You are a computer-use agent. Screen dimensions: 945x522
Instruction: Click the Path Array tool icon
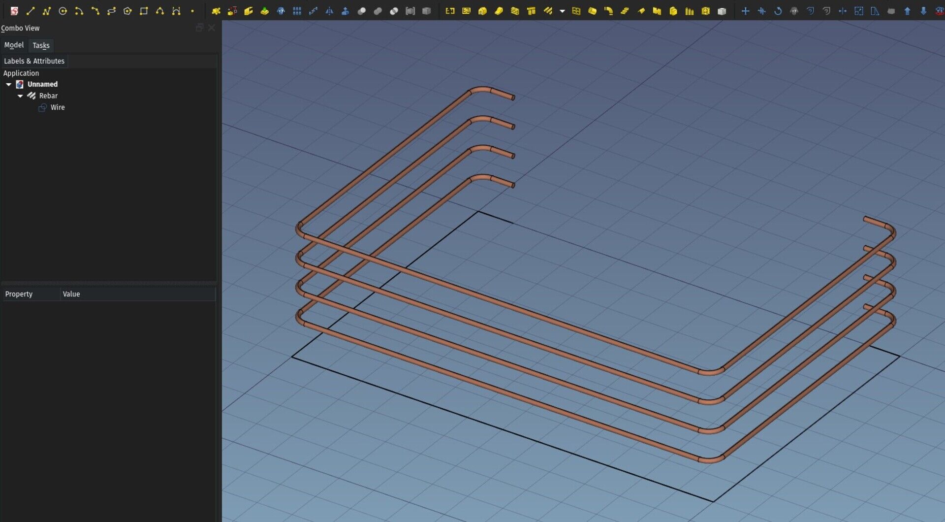coord(313,11)
